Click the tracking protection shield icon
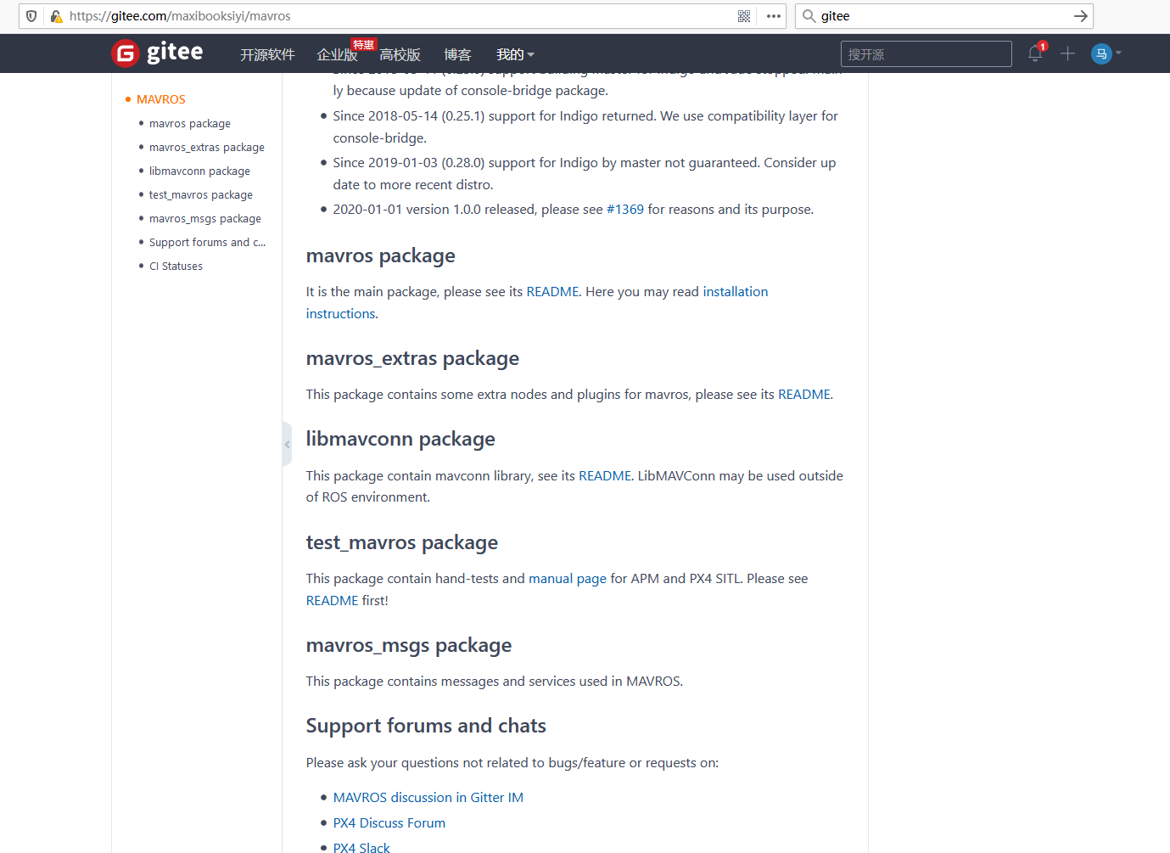1170x853 pixels. (31, 16)
